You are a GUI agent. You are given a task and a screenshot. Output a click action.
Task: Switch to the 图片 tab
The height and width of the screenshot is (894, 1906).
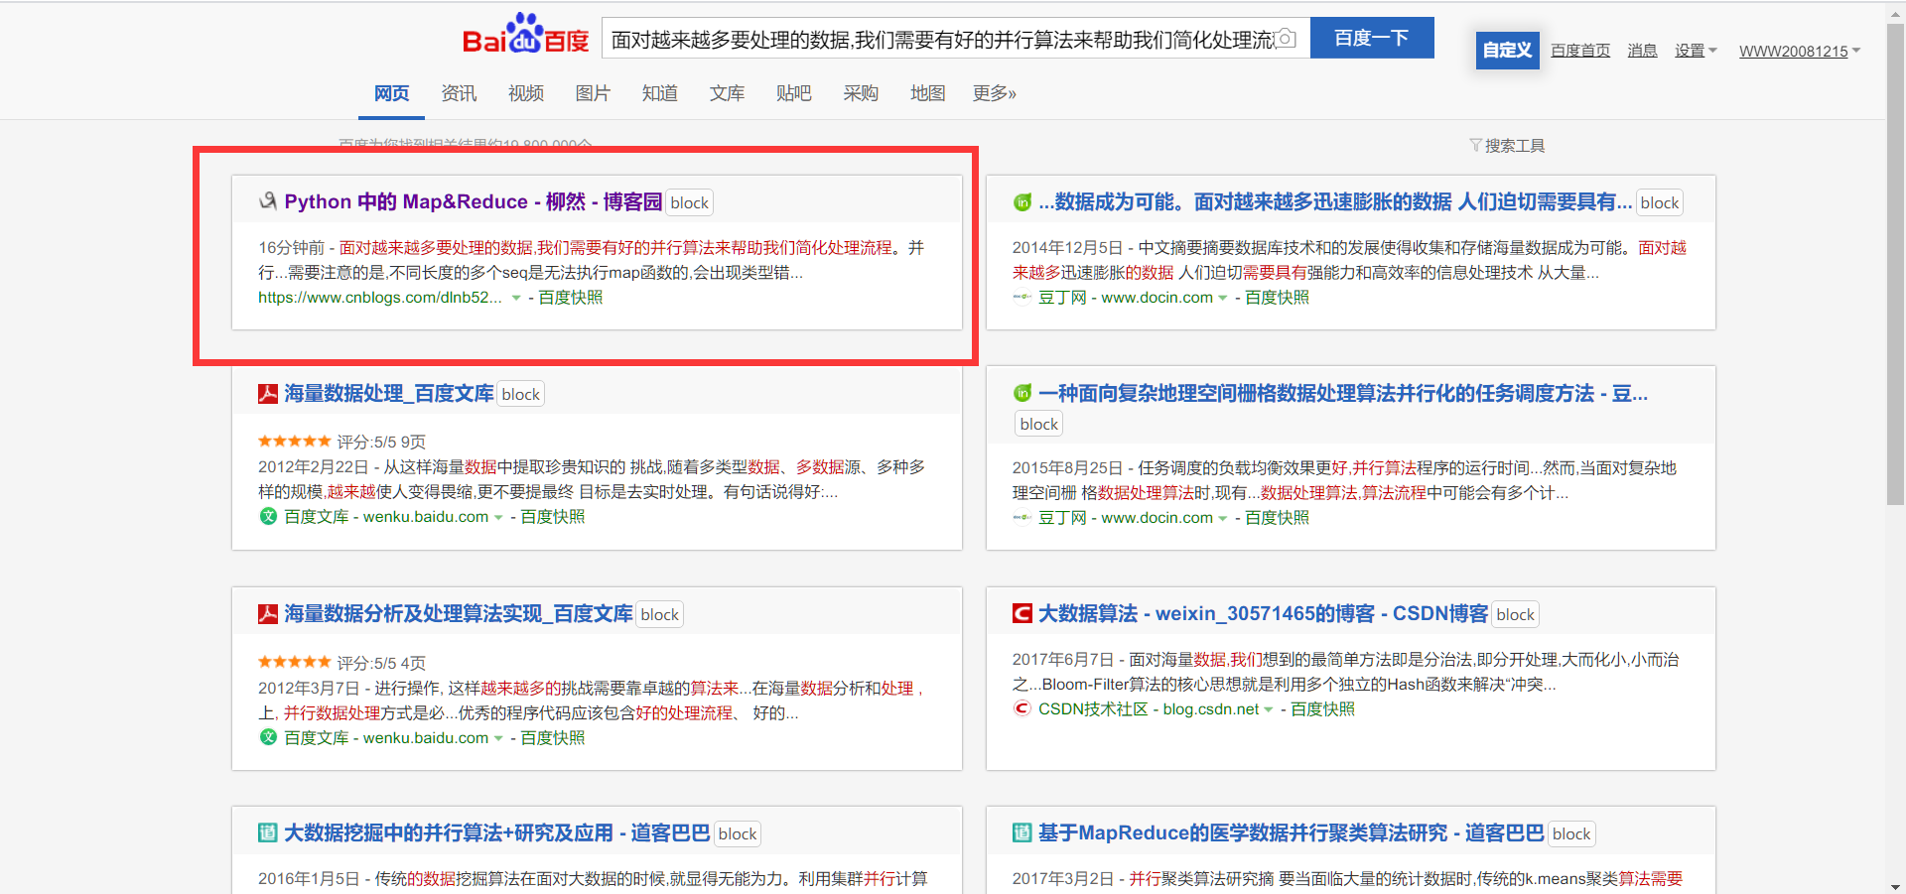[x=593, y=93]
